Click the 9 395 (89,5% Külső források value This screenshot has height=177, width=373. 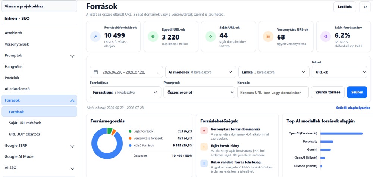tap(182, 145)
